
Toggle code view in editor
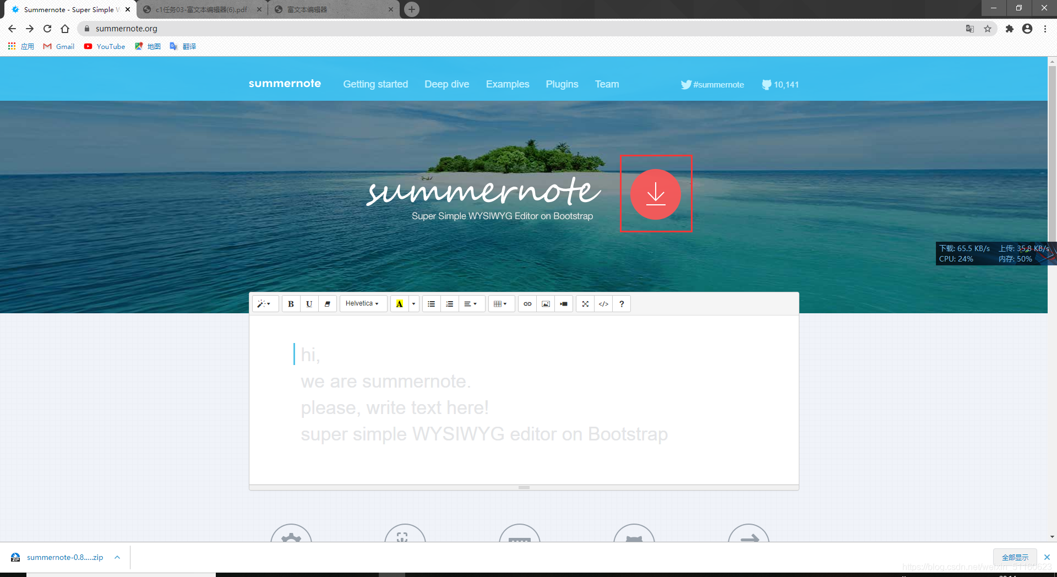click(x=603, y=304)
